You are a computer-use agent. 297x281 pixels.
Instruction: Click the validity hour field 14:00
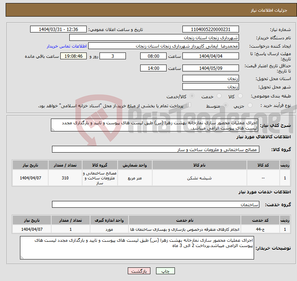tap(153, 68)
